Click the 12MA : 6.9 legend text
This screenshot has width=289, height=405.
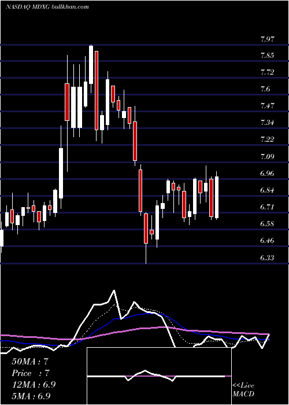point(34,385)
